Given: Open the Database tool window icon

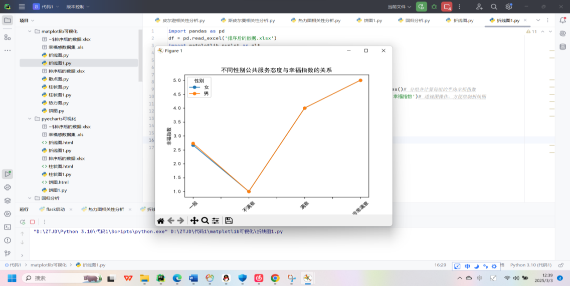Looking at the screenshot, I should (x=562, y=46).
